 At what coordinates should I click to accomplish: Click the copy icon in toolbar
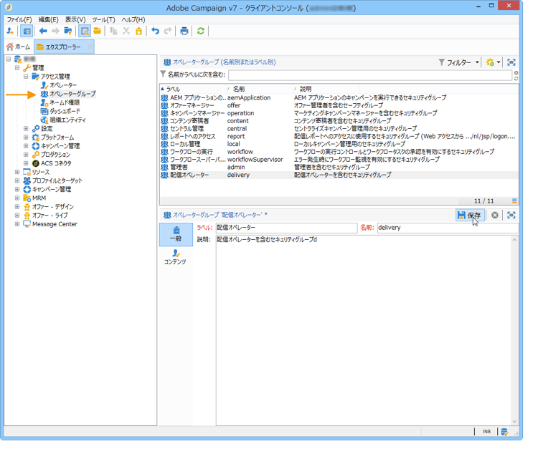pos(113,32)
